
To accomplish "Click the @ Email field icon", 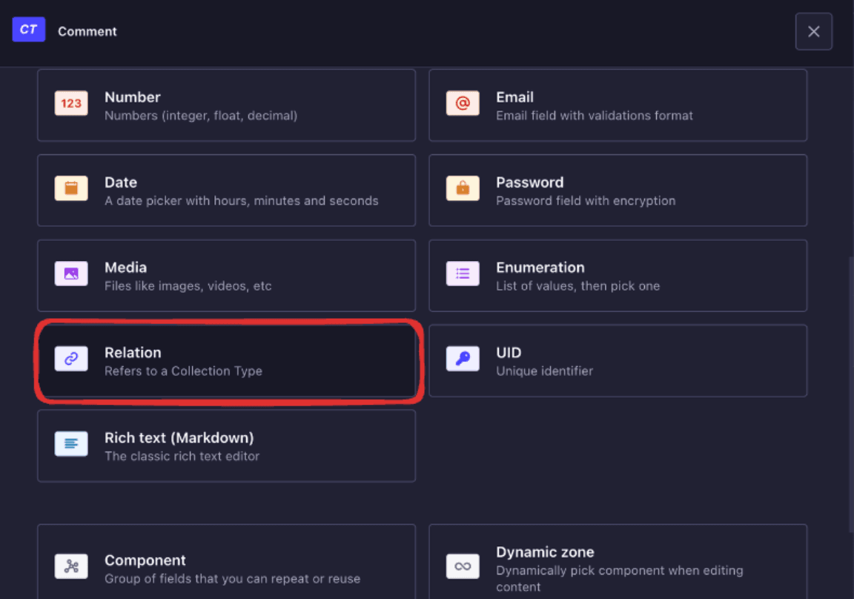I will (x=463, y=104).
